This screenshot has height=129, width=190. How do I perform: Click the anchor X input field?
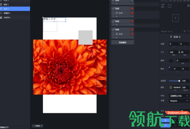(x=177, y=69)
